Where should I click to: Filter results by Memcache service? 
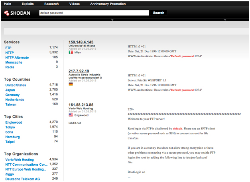(x=14, y=62)
